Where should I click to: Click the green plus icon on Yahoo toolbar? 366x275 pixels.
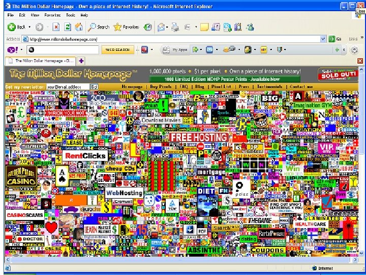[337, 49]
